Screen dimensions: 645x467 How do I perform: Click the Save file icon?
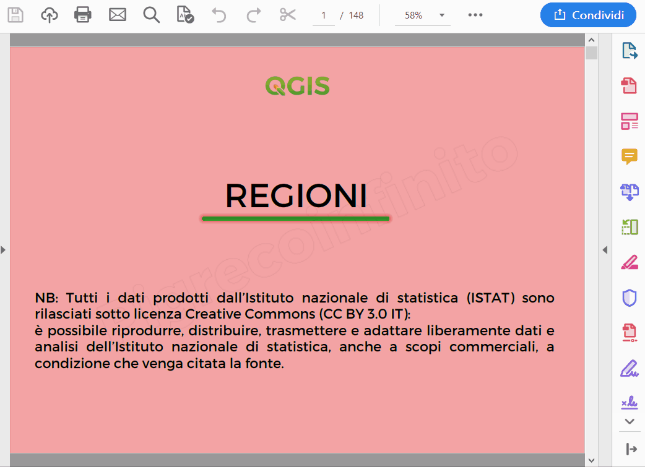[15, 15]
